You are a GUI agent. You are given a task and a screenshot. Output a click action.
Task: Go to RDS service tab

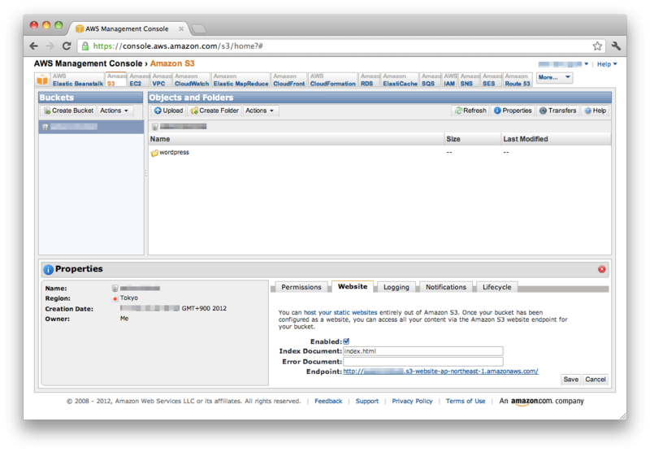tap(370, 80)
